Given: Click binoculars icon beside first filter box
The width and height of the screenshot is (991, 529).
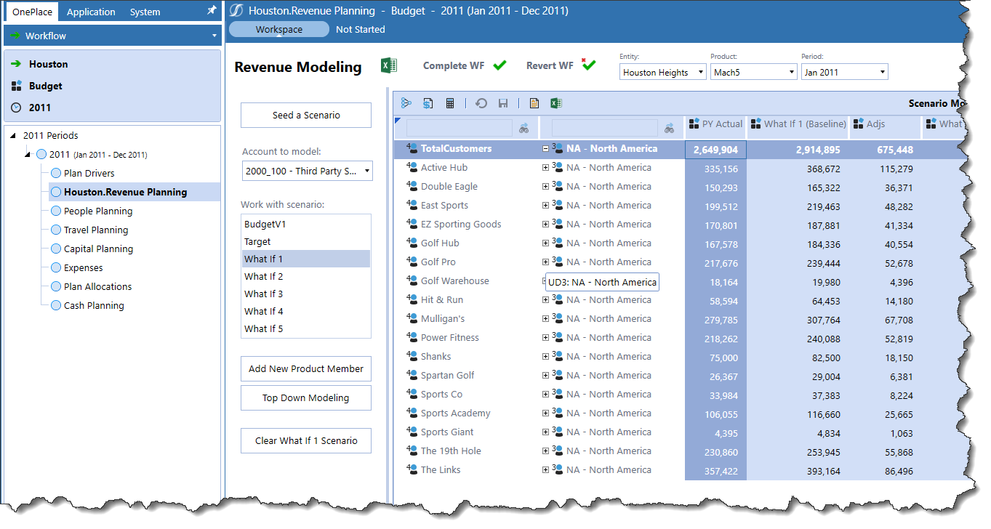Looking at the screenshot, I should point(523,129).
